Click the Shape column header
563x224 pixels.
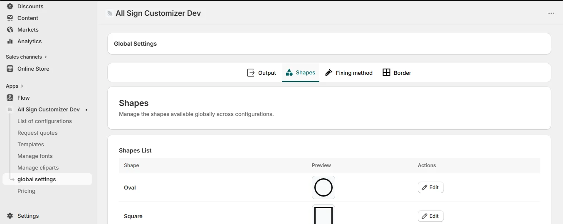click(131, 165)
